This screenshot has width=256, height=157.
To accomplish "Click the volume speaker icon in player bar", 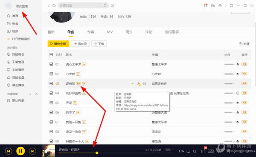I will [x=195, y=151].
